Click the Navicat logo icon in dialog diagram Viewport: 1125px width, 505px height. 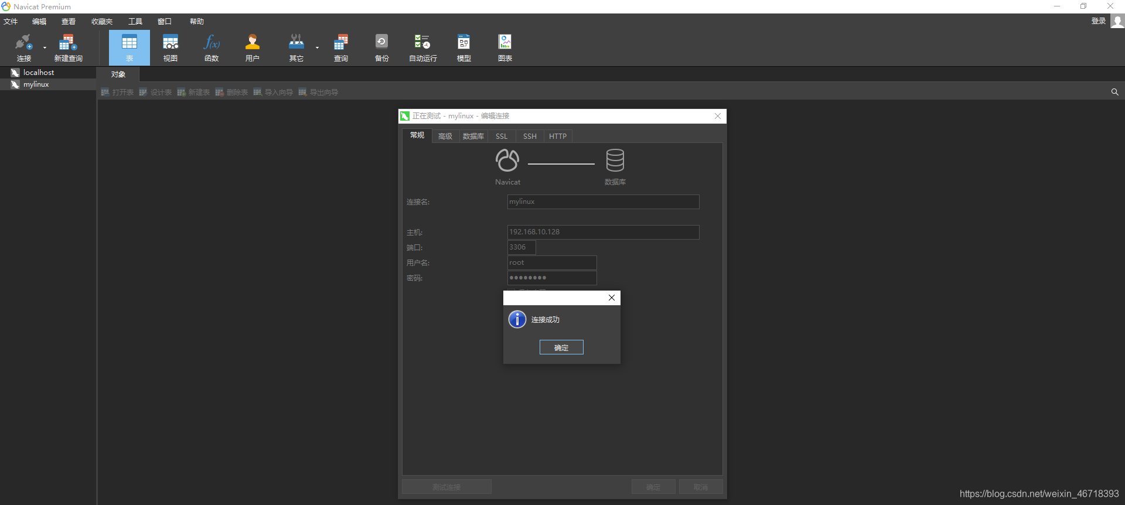507,160
